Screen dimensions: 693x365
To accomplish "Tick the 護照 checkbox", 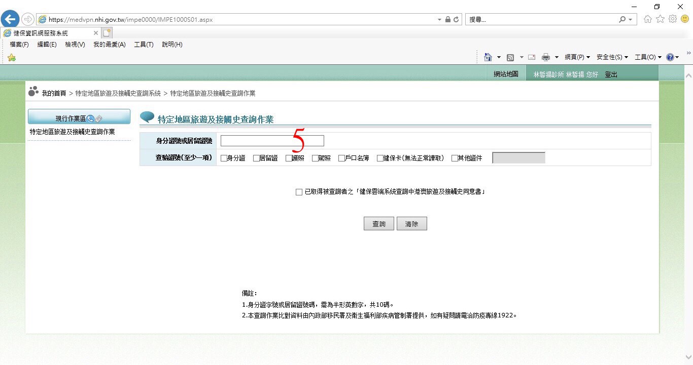I will 289,158.
